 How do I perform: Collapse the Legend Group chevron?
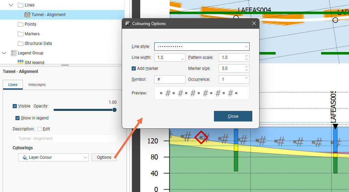[x=4, y=53]
